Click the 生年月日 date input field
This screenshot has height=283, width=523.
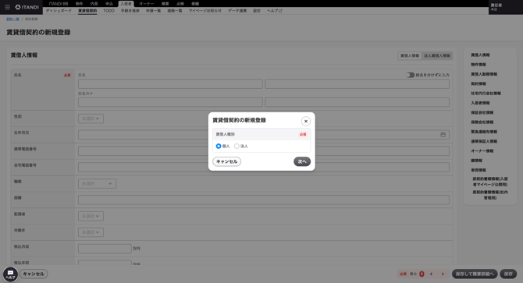(x=264, y=135)
